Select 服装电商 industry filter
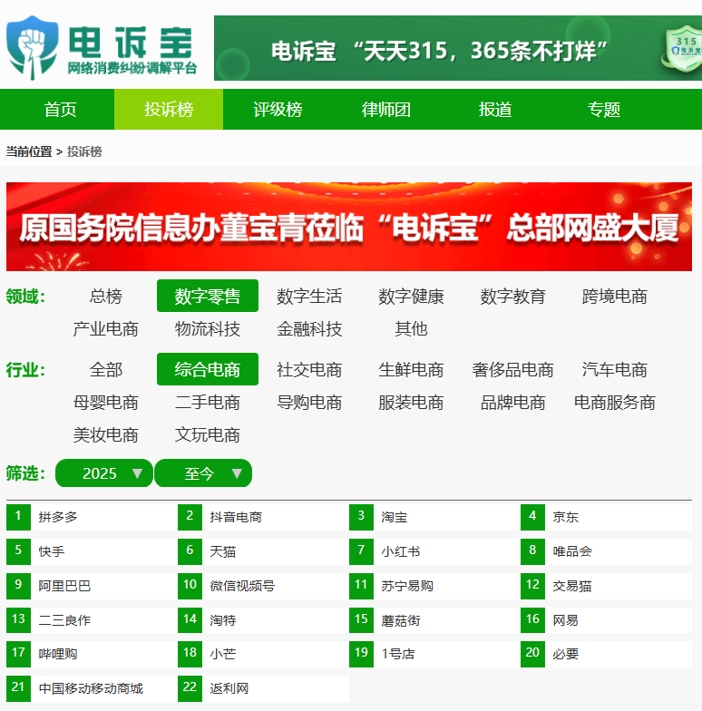 click(x=411, y=403)
